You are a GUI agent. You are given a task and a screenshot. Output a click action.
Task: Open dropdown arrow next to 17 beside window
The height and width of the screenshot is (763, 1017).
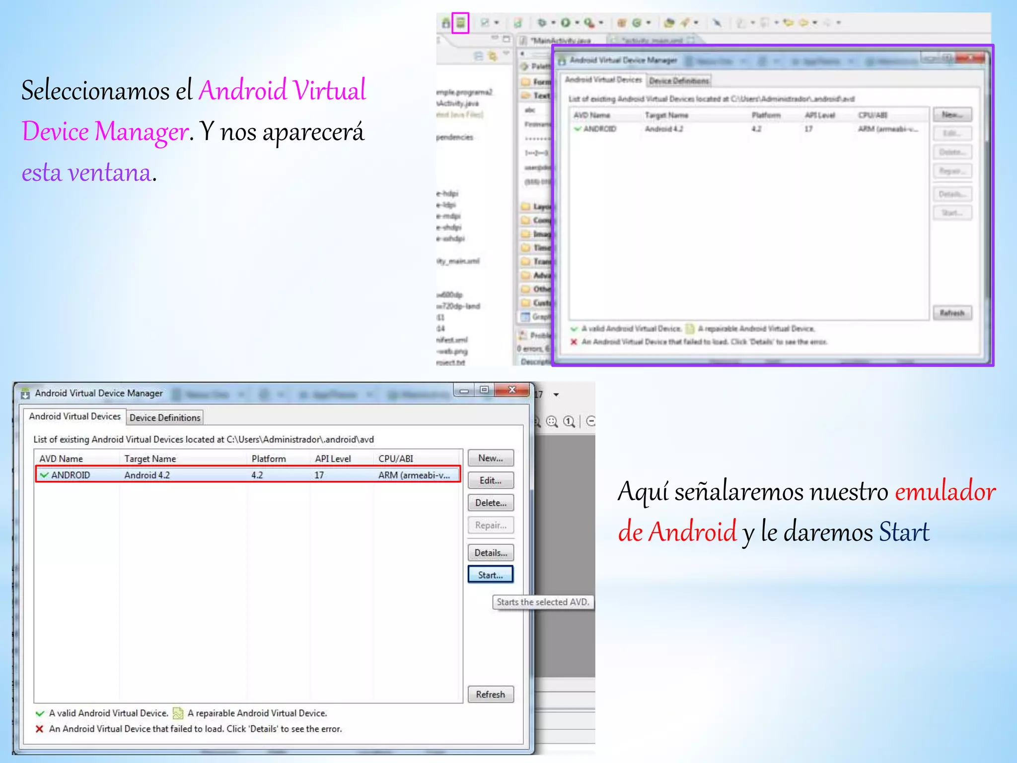pos(556,395)
